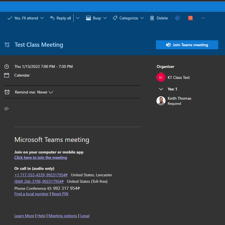Click the Keith Thomas attendee name
The width and height of the screenshot is (225, 225).
point(179,98)
